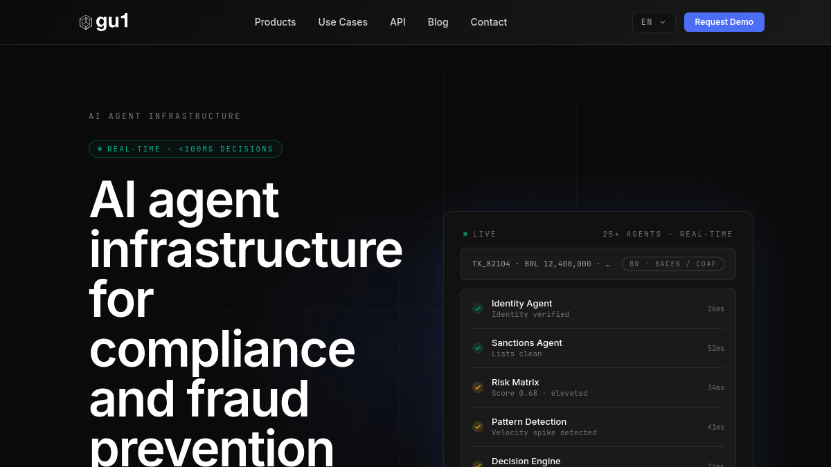Open the Contact page
Viewport: 831px width, 467px height.
point(489,22)
